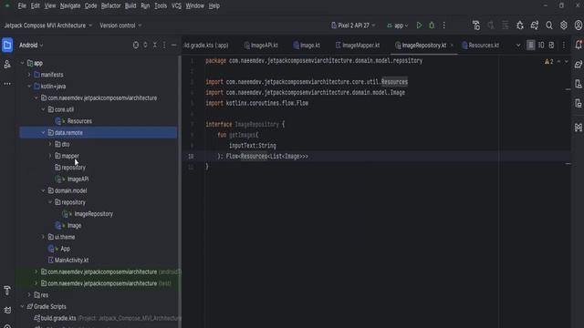Start debugging with the bug icon

click(x=432, y=26)
